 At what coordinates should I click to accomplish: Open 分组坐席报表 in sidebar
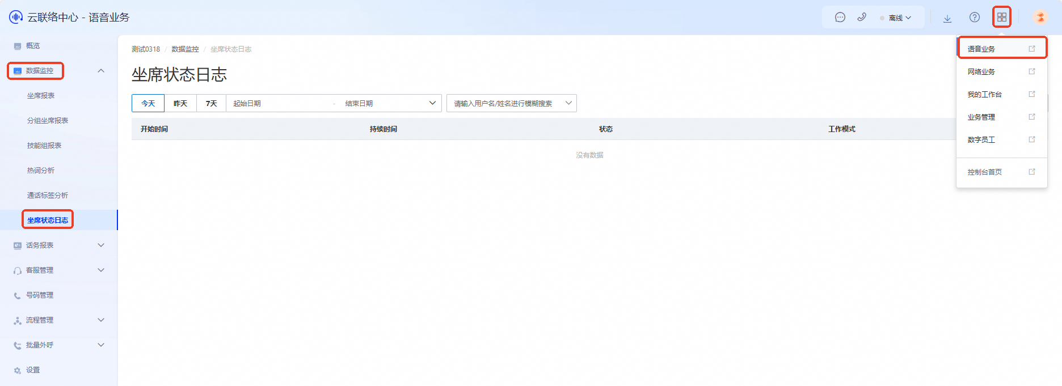(48, 121)
